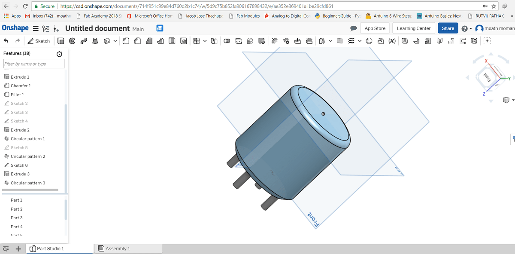The image size is (515, 254).
Task: Select the Linear pattern tool
Action: point(197,41)
